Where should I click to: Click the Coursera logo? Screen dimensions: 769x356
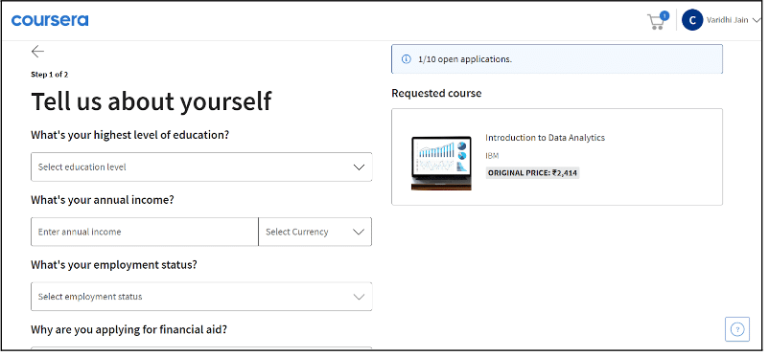pos(50,20)
